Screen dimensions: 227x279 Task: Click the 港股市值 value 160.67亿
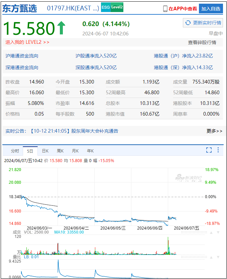[149, 114]
